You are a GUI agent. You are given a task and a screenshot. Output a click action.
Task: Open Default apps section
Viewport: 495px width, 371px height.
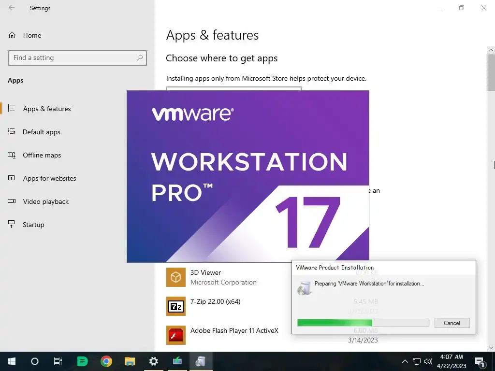pyautogui.click(x=42, y=132)
